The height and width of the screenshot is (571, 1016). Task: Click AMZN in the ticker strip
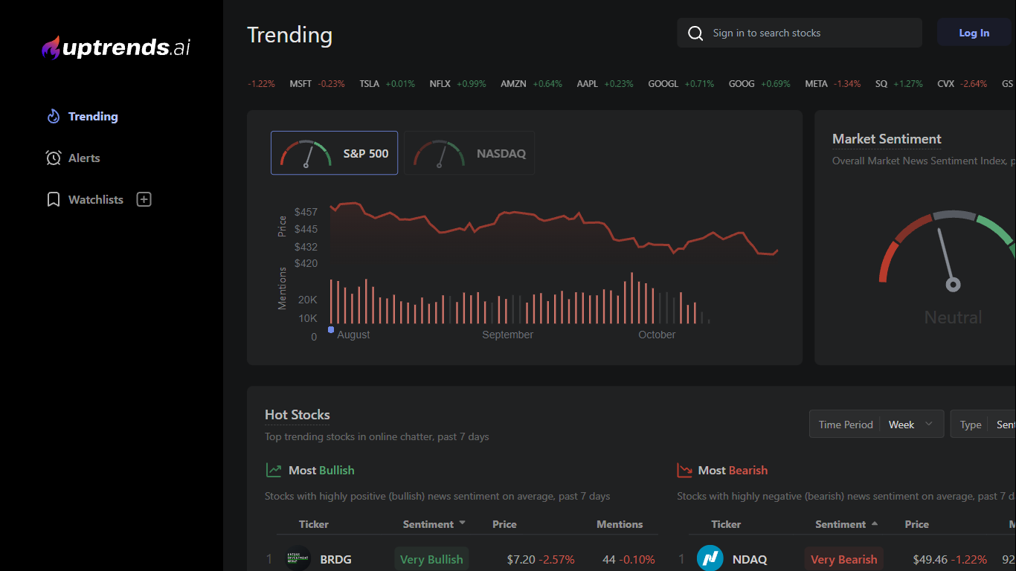513,84
